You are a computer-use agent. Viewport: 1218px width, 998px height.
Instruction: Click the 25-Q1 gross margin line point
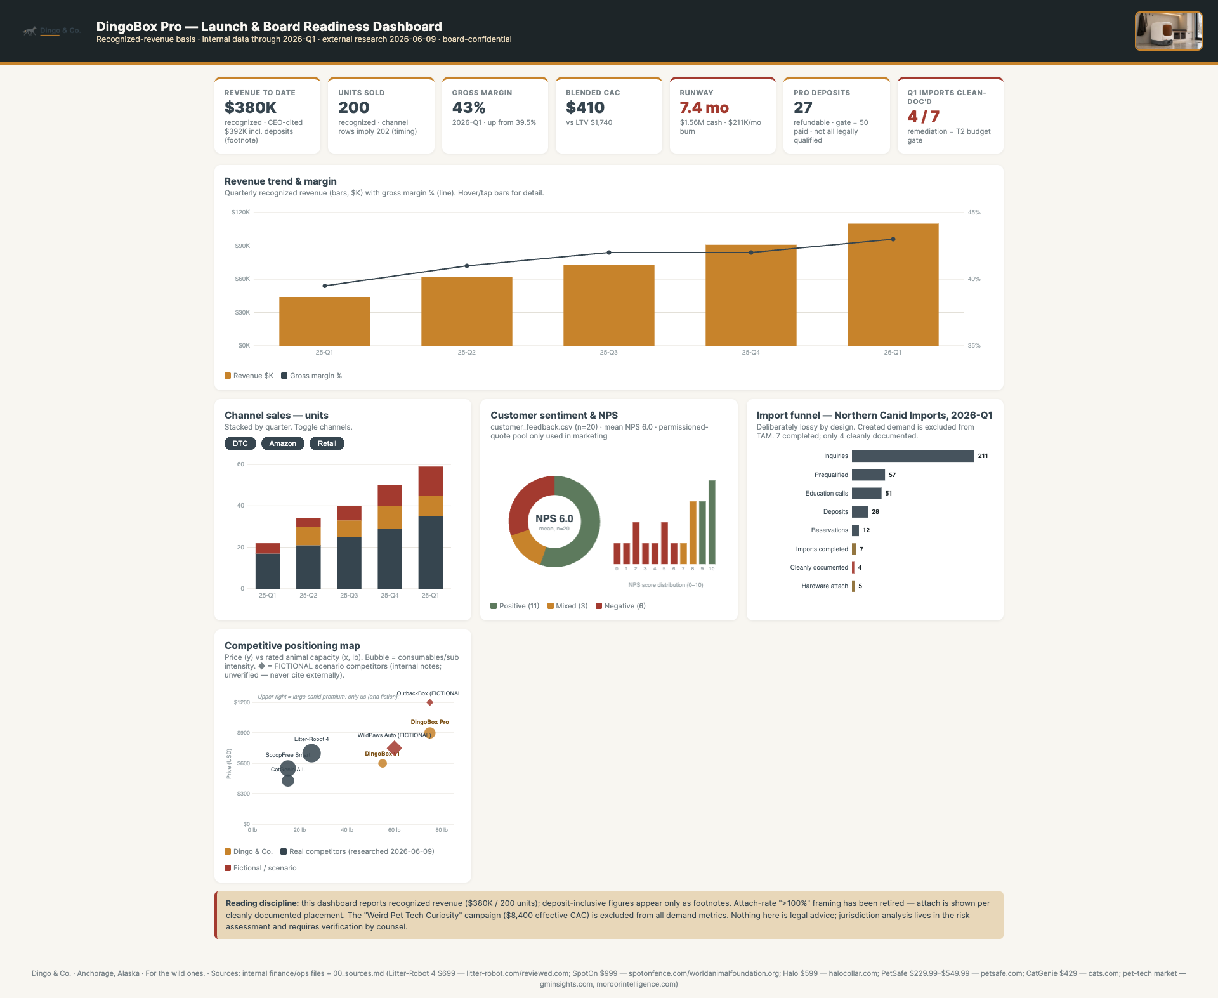pyautogui.click(x=325, y=286)
